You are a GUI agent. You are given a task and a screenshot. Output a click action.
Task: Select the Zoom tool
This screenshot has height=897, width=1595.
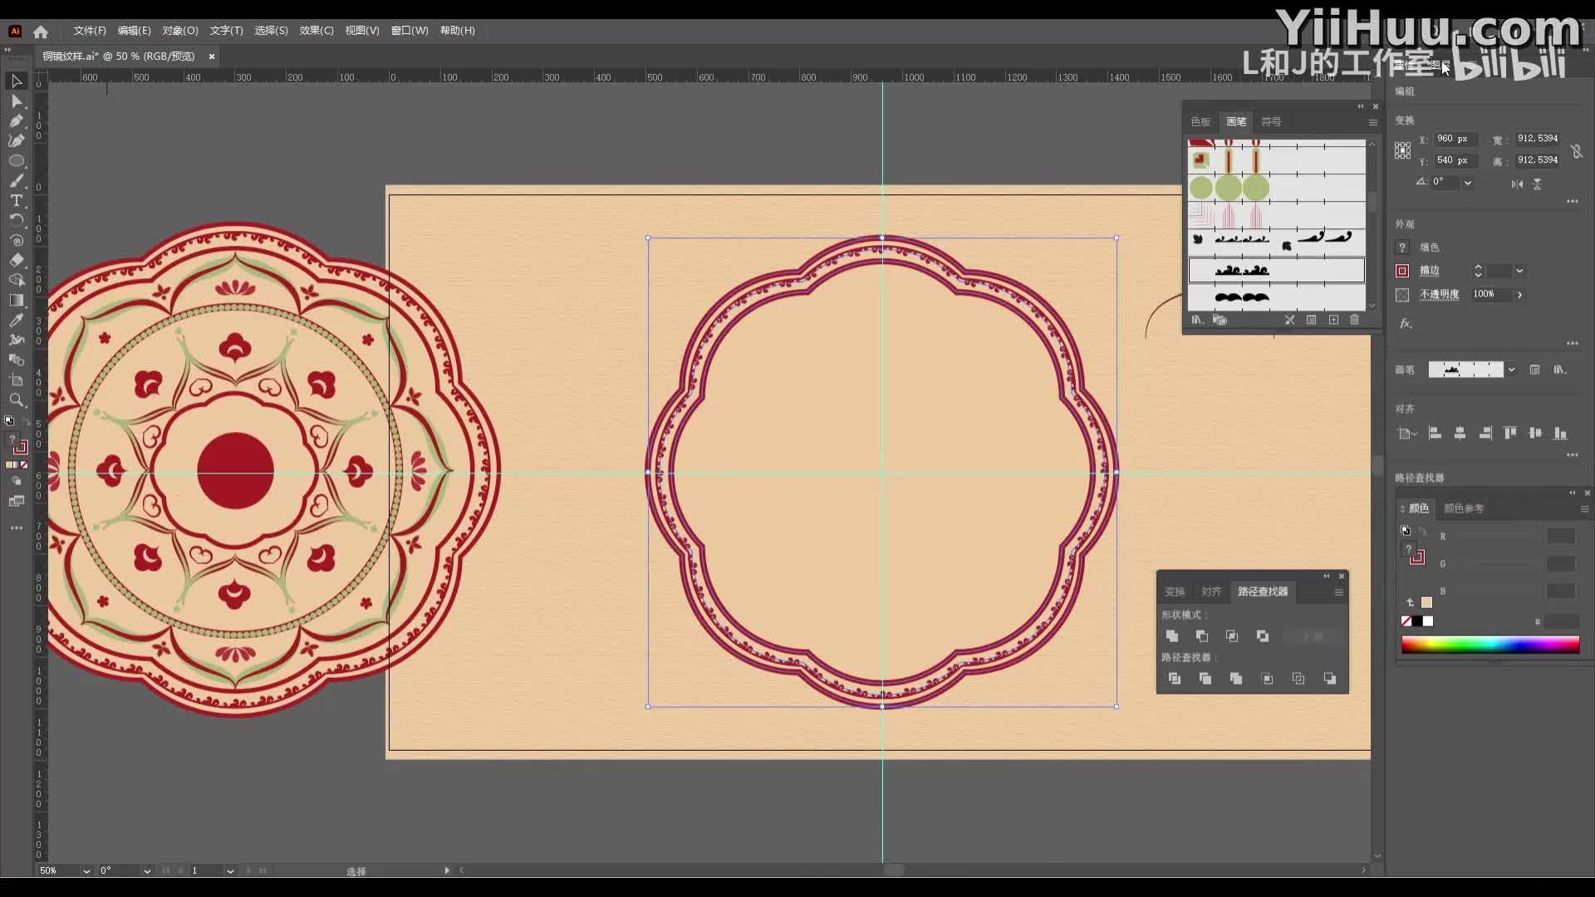pyautogui.click(x=17, y=399)
